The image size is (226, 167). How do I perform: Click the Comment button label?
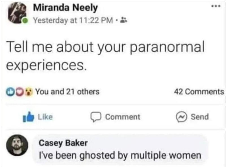point(123,117)
